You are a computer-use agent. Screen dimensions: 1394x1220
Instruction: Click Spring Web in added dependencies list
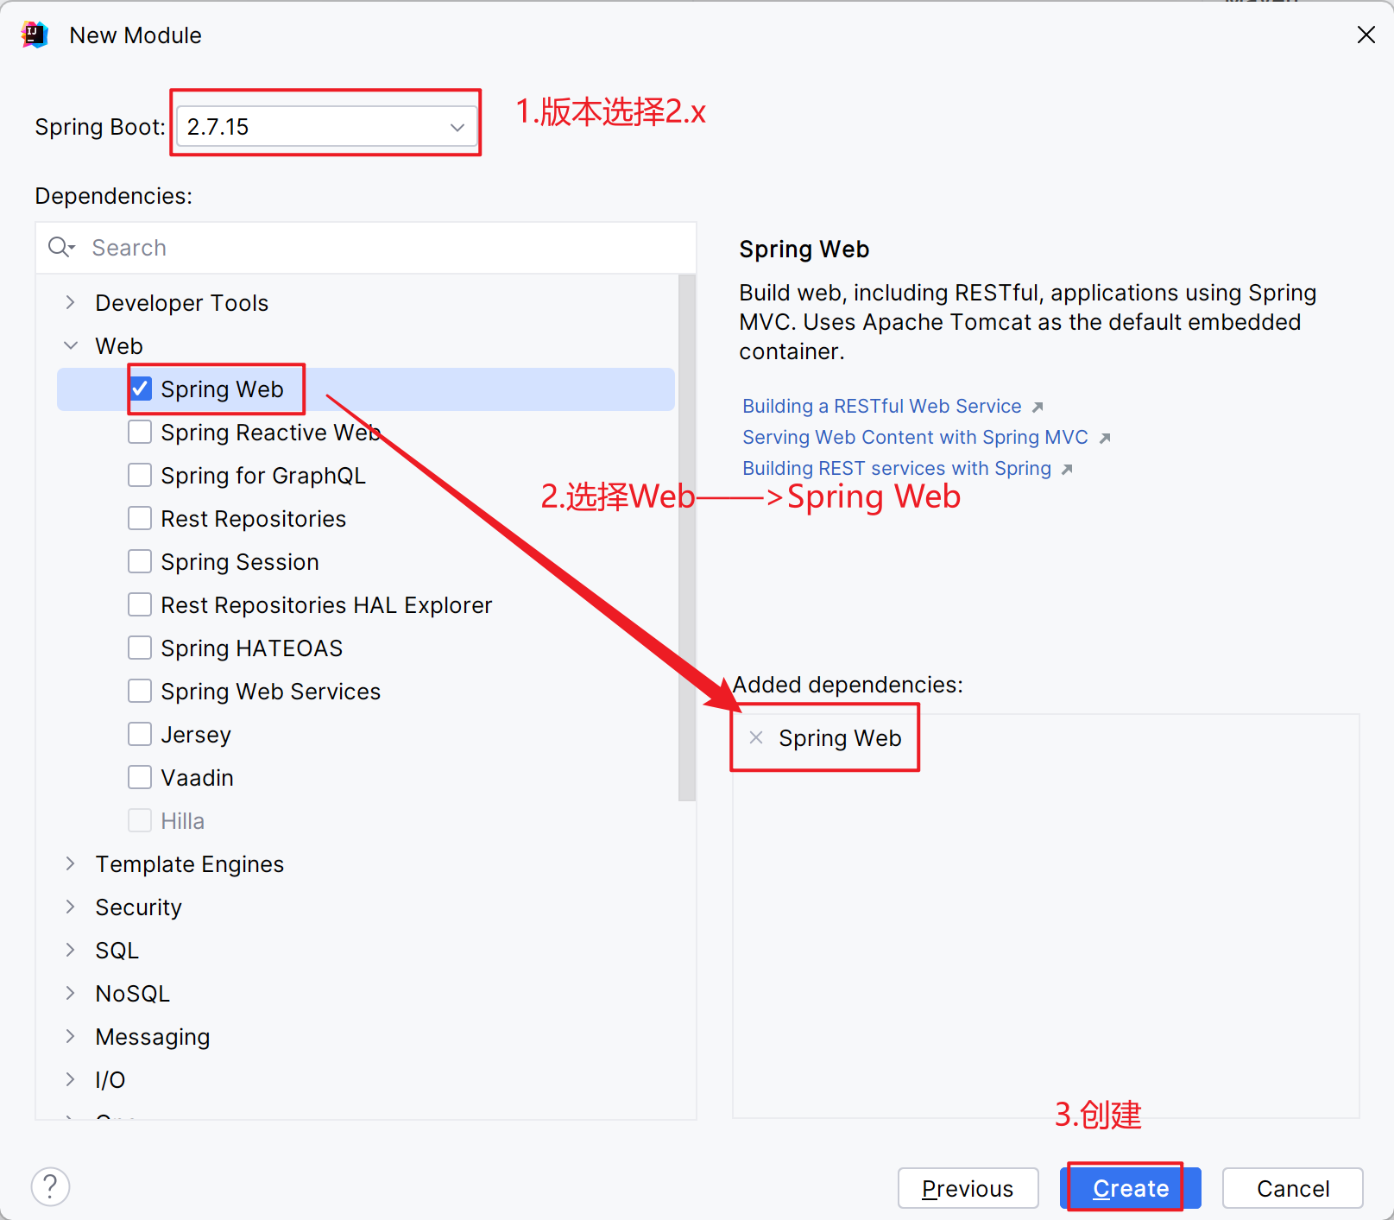840,738
